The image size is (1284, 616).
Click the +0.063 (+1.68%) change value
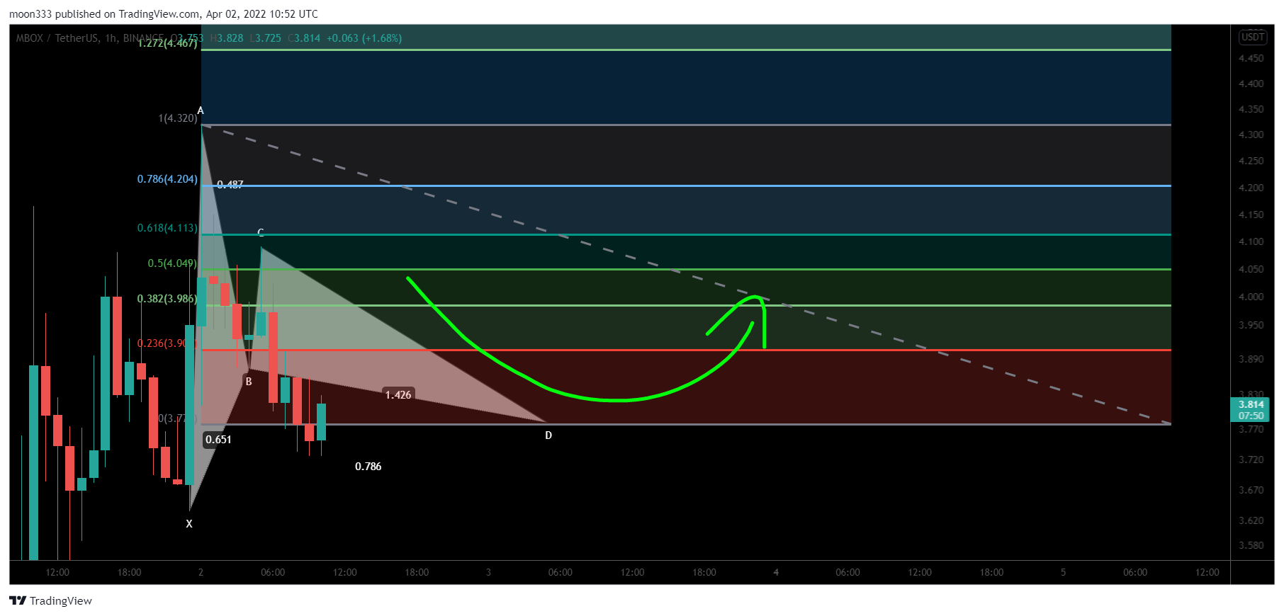click(364, 38)
